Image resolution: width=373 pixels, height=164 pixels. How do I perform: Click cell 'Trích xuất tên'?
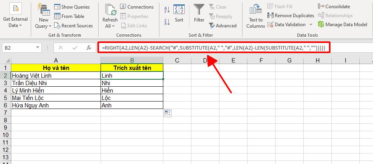coord(132,68)
